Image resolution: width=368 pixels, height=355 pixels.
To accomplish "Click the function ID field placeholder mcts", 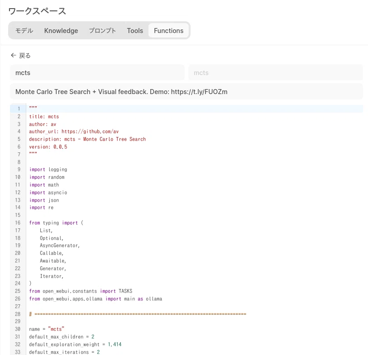I will pos(276,73).
